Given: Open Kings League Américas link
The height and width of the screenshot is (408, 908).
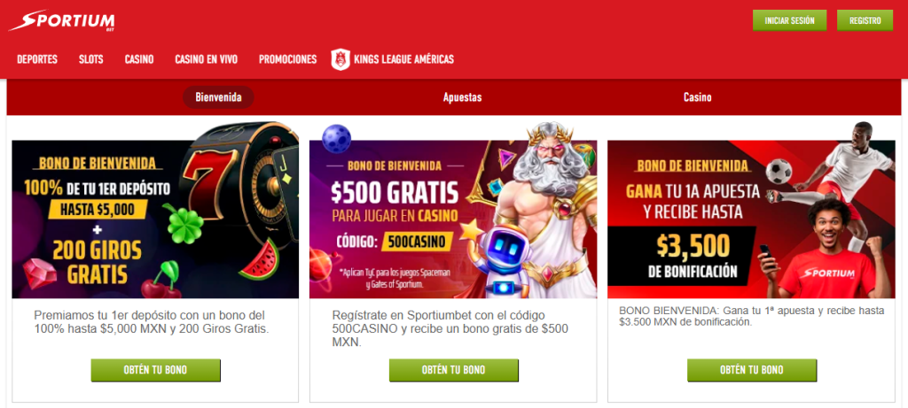Looking at the screenshot, I should coord(403,59).
